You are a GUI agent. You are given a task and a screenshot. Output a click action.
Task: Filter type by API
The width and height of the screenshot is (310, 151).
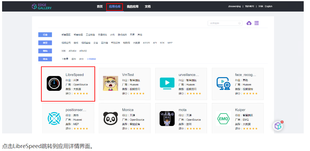155,43
